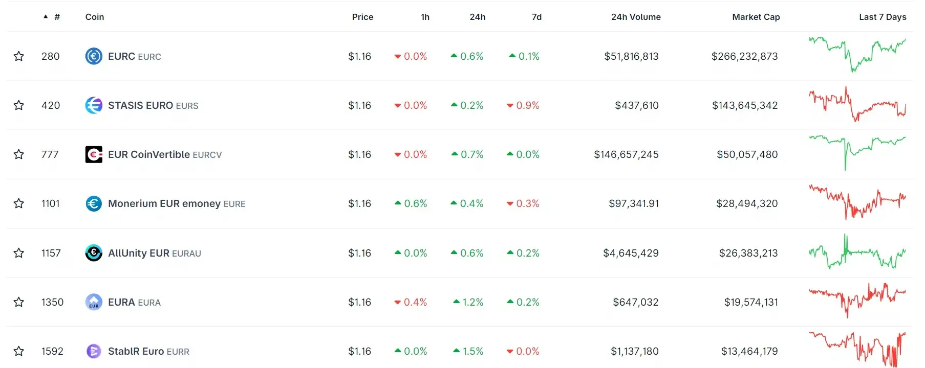Screen dimensions: 925x368
Task: Sort by the # rank column
Action: (x=57, y=17)
